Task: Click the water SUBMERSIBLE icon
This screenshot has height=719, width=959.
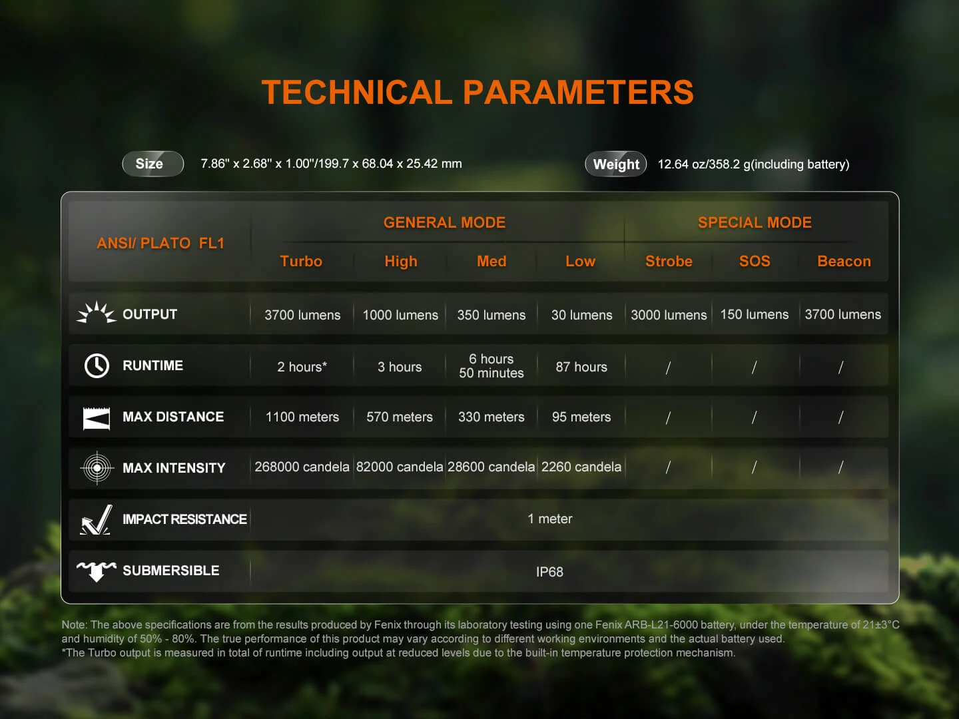Action: click(x=97, y=571)
